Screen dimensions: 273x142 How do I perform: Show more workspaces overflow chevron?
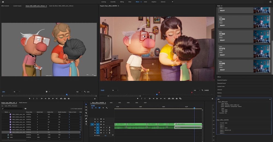pos(173,2)
